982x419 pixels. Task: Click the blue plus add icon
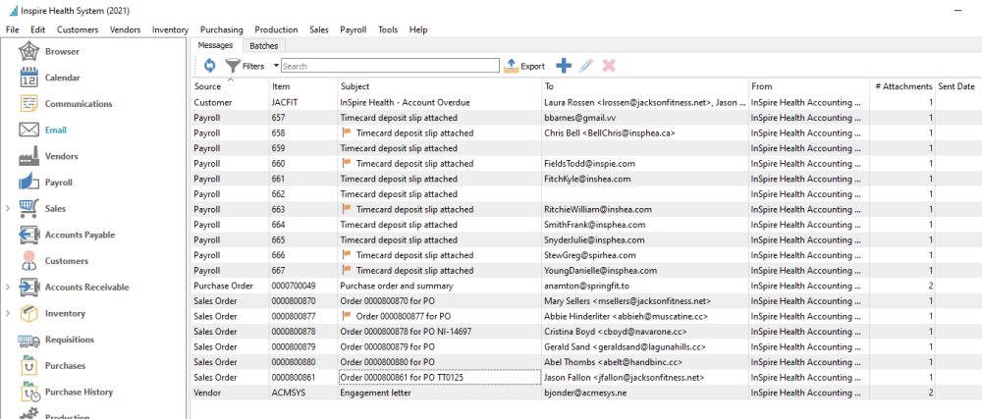pyautogui.click(x=564, y=66)
